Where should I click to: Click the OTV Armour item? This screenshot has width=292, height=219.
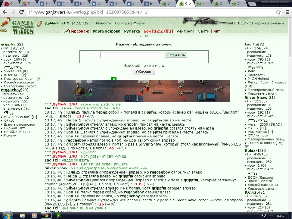(258, 136)
